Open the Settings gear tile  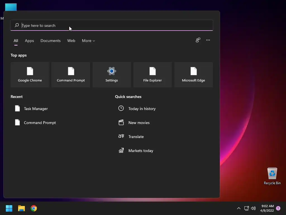point(112,75)
